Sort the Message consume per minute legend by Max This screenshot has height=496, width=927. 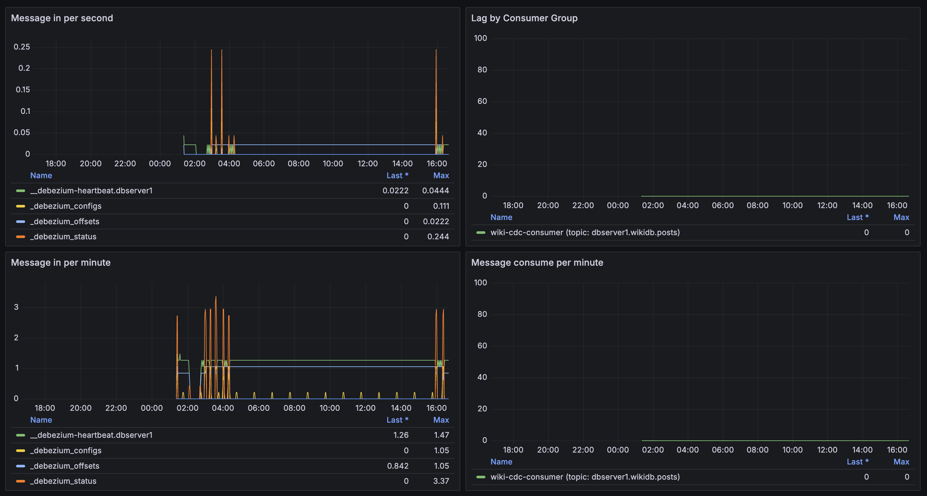coord(901,462)
